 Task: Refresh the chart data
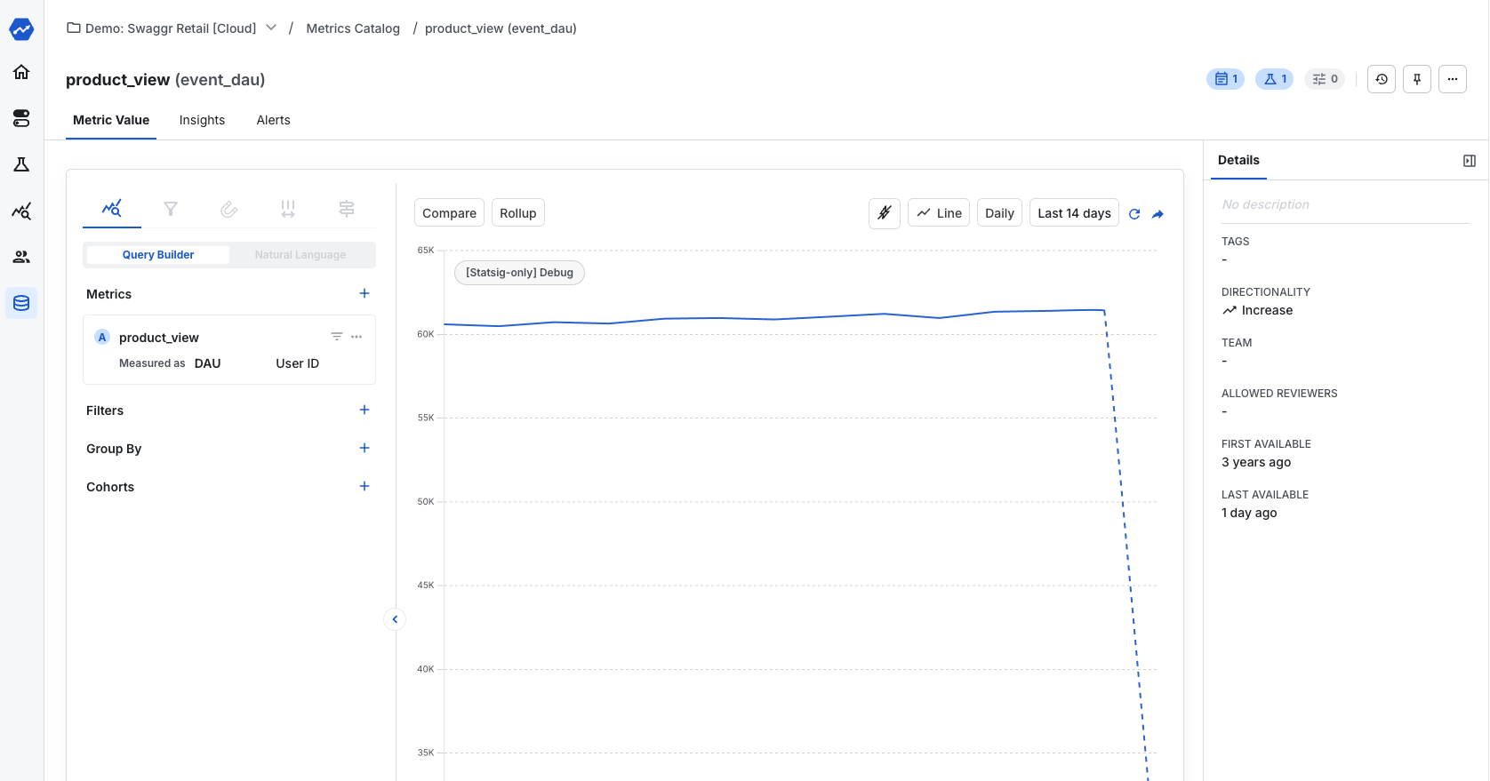1134,214
